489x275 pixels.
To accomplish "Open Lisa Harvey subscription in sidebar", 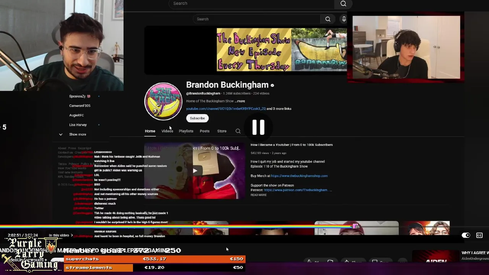I will 78,125.
